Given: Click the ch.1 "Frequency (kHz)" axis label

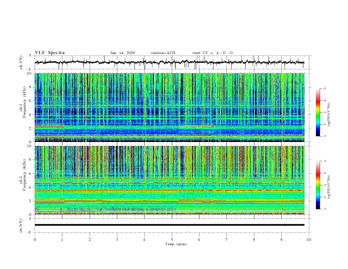Looking at the screenshot, I should 24,102.
